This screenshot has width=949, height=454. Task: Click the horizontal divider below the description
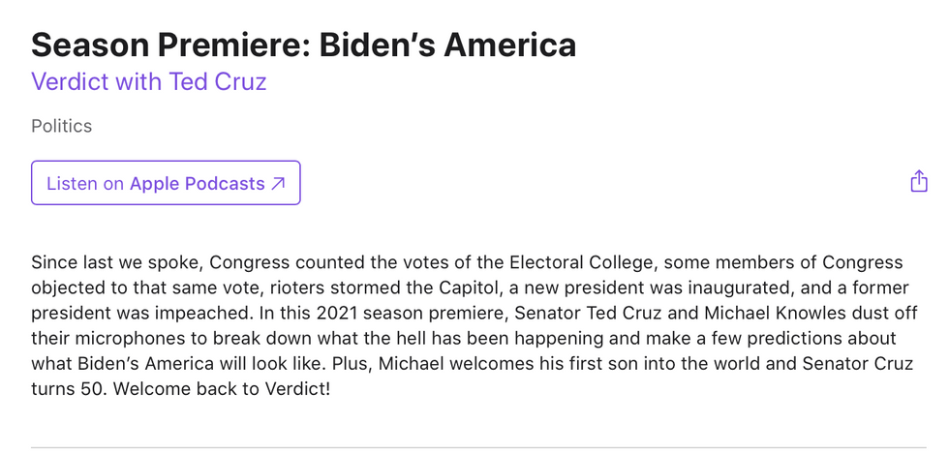click(478, 447)
